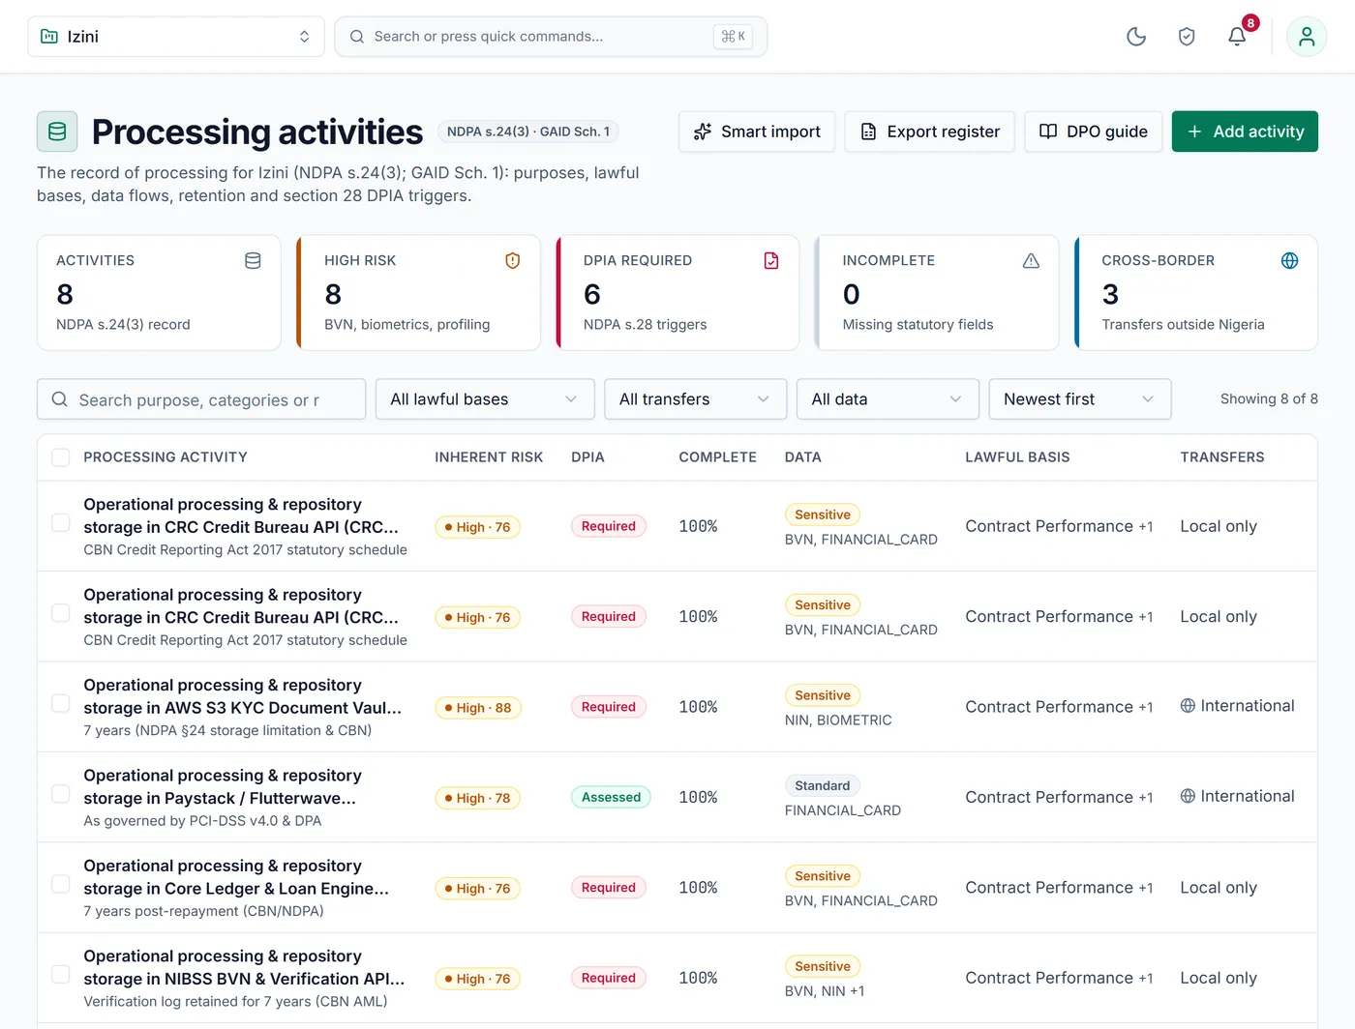Click the warning triangle in Incomplete card
Screen dimensions: 1355x1029
coord(1031,261)
